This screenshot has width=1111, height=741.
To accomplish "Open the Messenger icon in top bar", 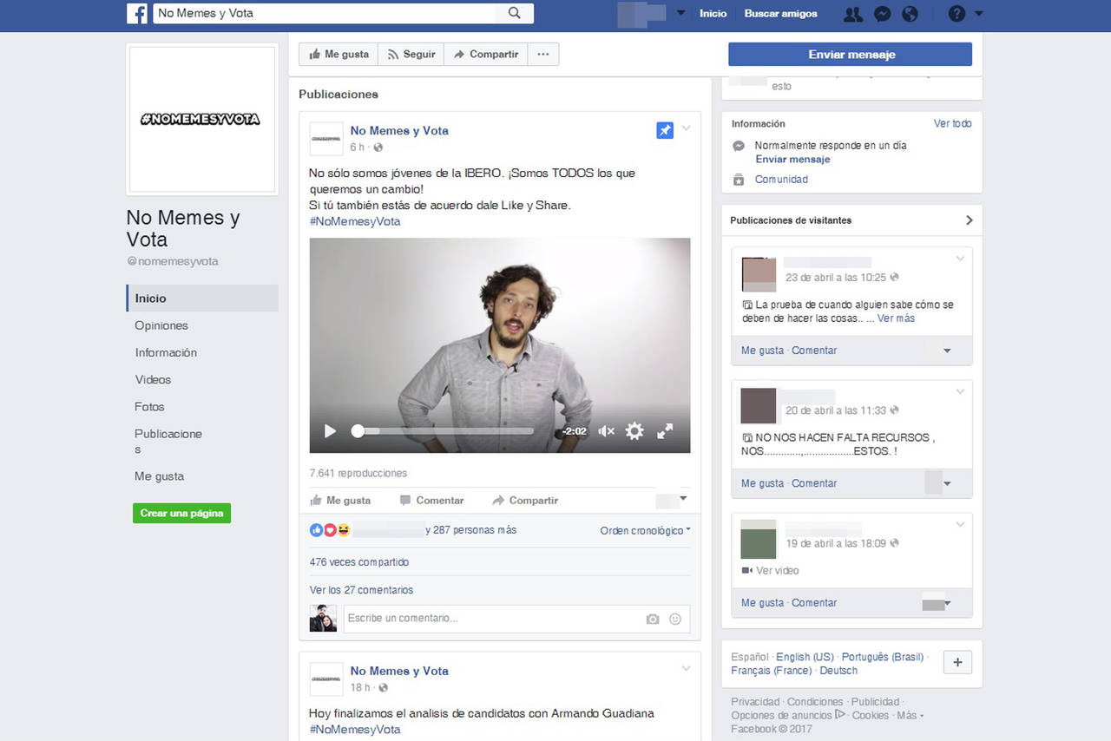I will pyautogui.click(x=882, y=14).
